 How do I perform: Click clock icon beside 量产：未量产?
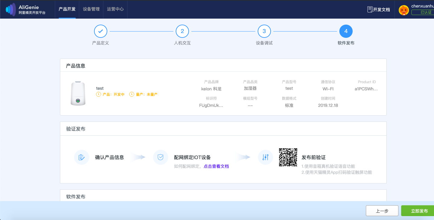coord(132,94)
